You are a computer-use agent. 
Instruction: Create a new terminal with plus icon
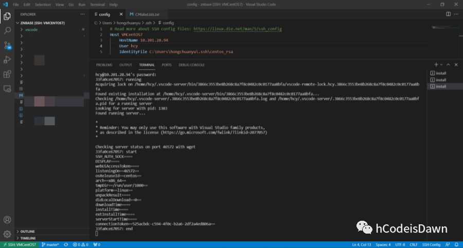(436, 65)
